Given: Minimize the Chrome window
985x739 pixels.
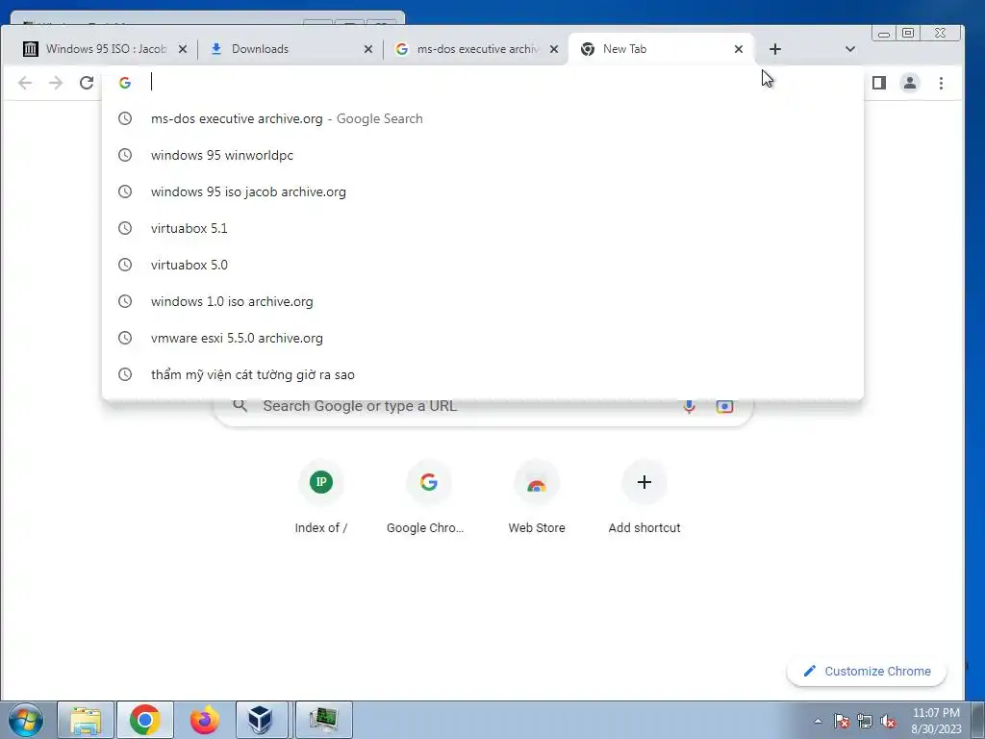Looking at the screenshot, I should coord(884,34).
